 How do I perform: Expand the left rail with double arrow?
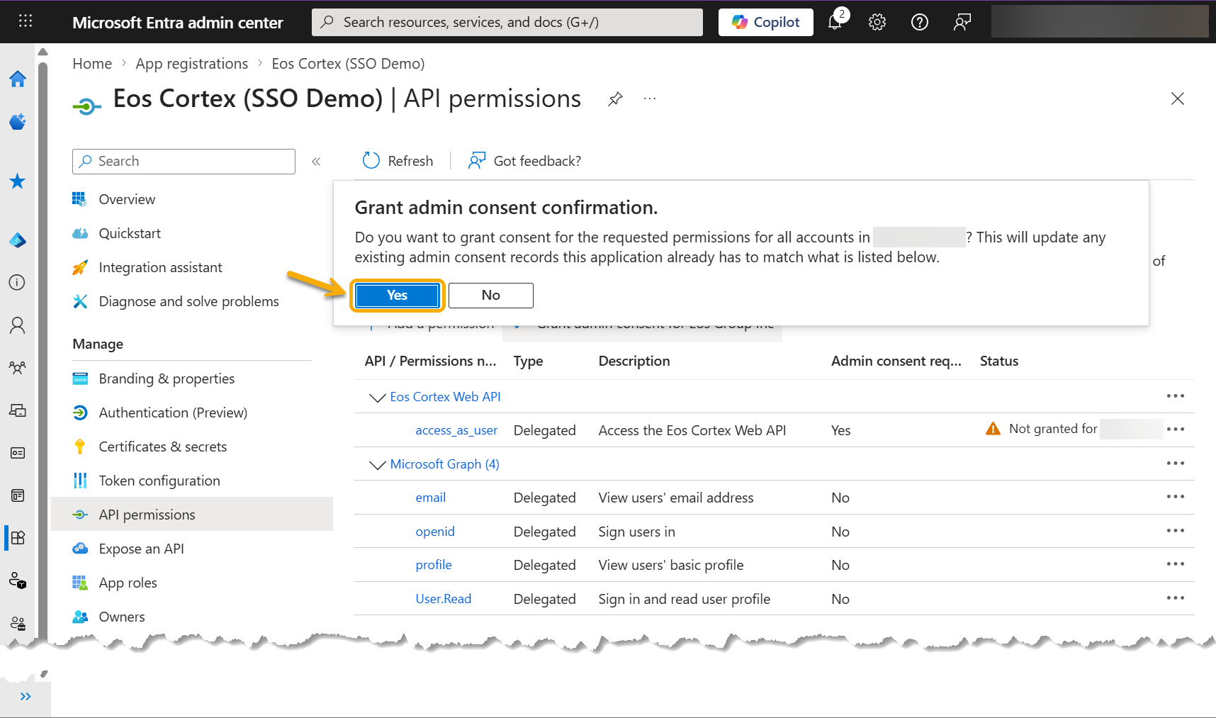click(x=26, y=697)
